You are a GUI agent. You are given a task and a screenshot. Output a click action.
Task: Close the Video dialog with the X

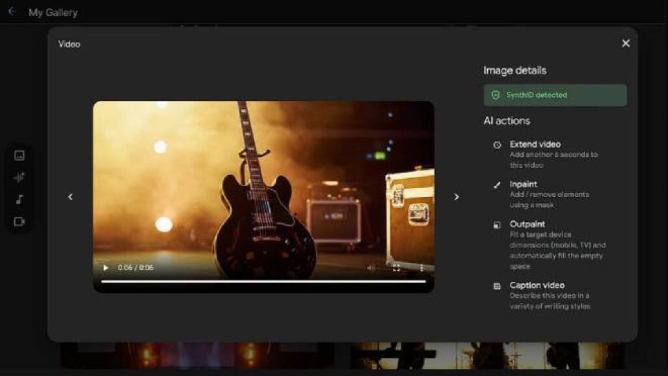pos(625,44)
